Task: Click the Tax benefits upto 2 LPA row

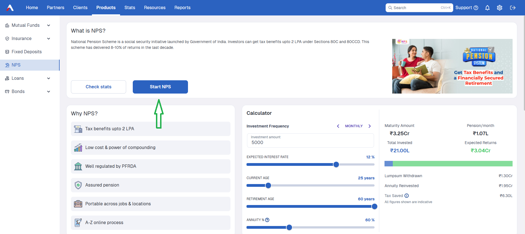Action: tap(151, 129)
